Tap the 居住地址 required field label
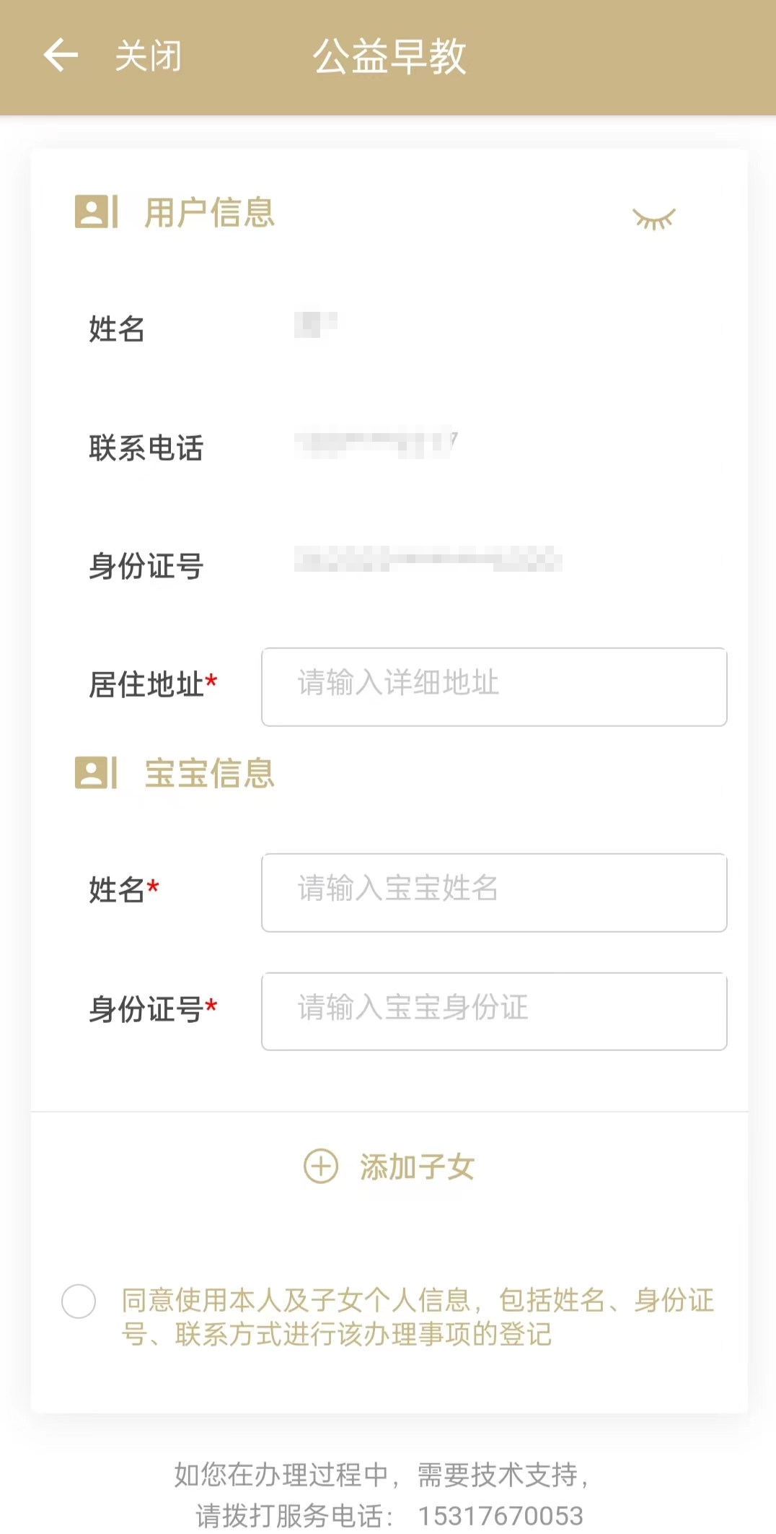This screenshot has height=1534, width=776. tap(153, 684)
